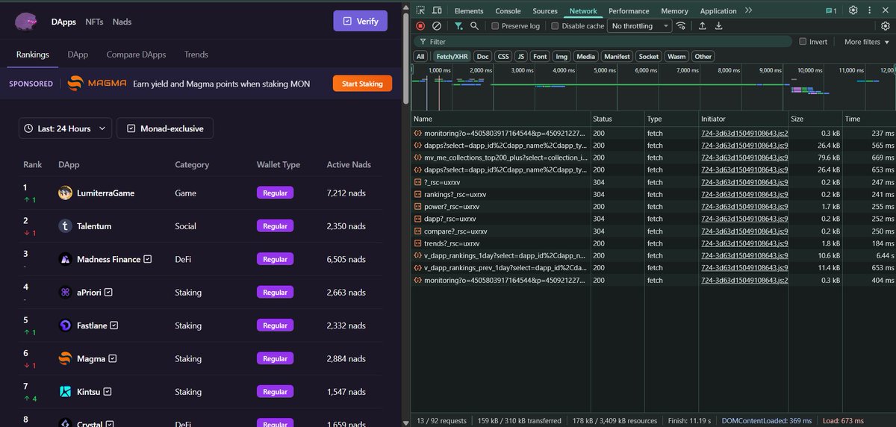Screen dimensions: 896x427
Task: Close the DevTools panel
Action: [x=886, y=10]
